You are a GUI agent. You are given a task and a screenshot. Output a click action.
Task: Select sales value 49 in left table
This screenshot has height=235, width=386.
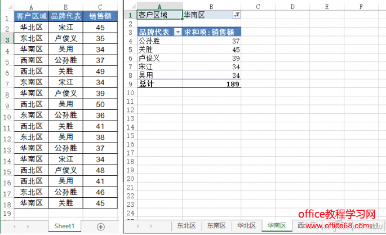pos(100,72)
